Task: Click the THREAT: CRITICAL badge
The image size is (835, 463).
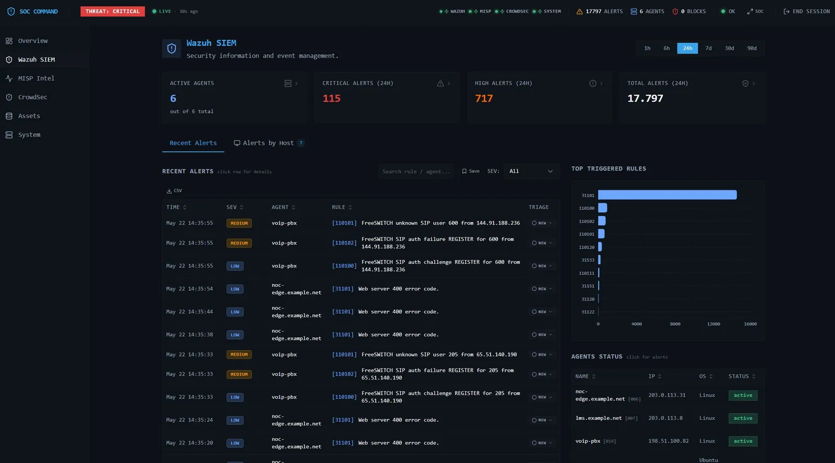Action: 113,11
